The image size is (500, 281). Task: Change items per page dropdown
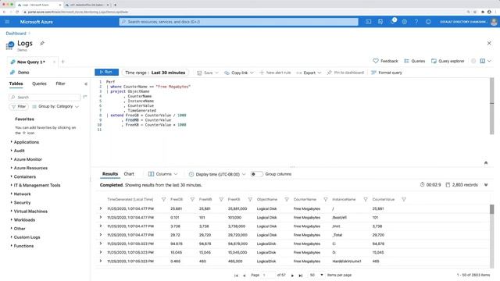point(316,275)
